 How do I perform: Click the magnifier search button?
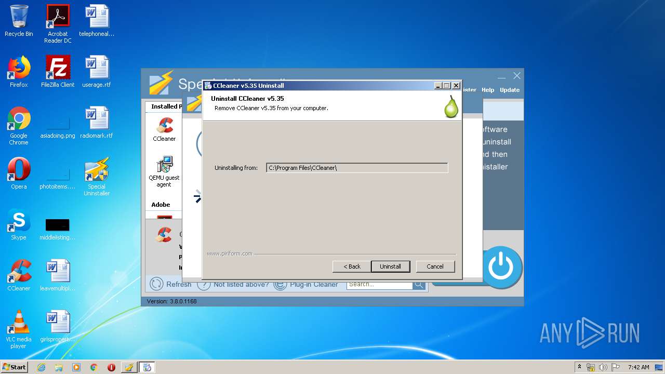(x=419, y=284)
